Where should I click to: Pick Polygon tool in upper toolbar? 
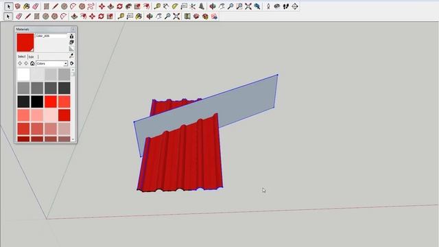pyautogui.click(x=82, y=6)
